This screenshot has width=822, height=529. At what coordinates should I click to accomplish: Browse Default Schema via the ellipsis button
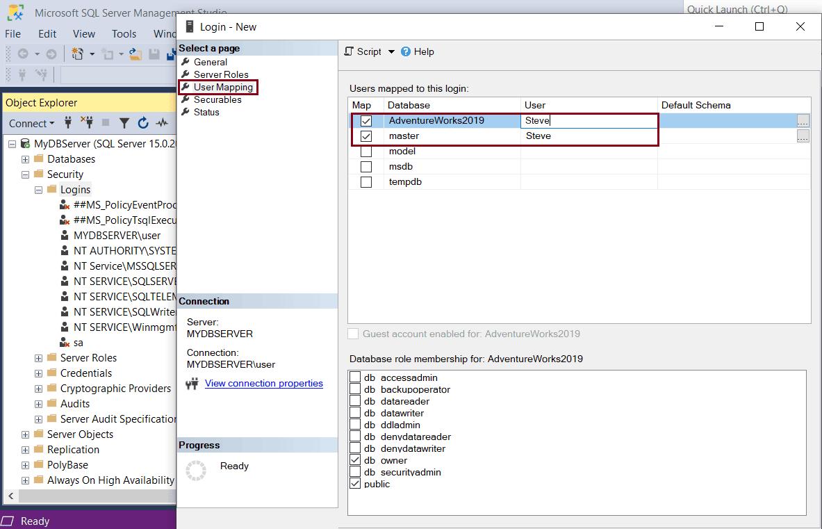click(803, 120)
